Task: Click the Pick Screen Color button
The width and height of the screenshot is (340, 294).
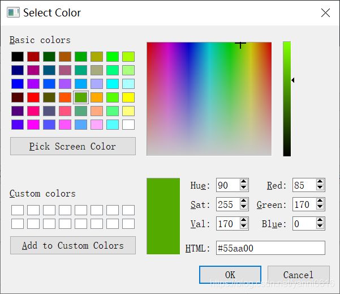Action: click(73, 146)
